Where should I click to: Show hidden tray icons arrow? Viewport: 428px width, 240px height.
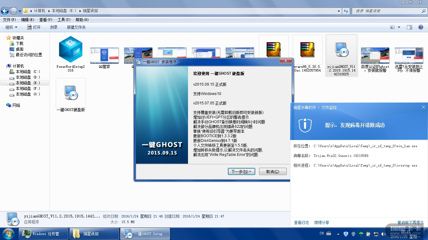pyautogui.click(x=338, y=234)
